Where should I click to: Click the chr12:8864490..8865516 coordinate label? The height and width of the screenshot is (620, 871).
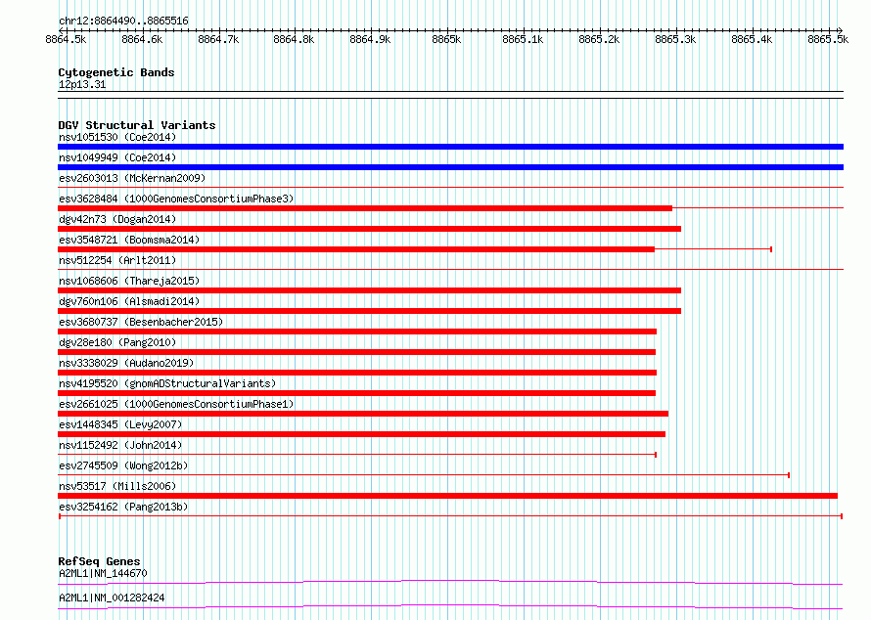coord(123,21)
